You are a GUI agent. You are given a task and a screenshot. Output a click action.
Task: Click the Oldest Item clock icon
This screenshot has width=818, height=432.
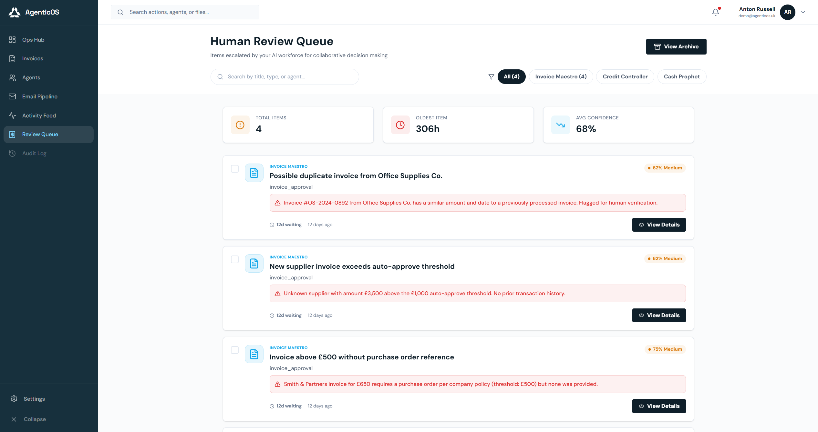[400, 125]
